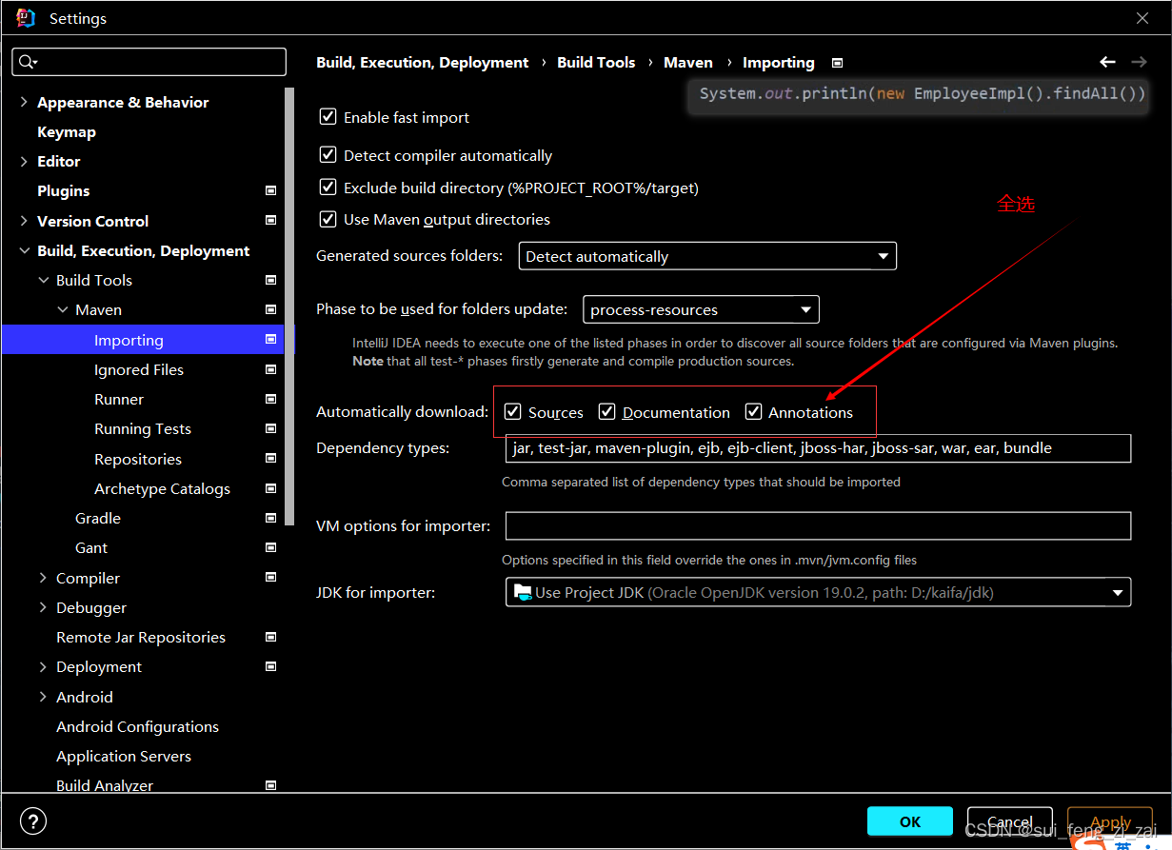Image resolution: width=1172 pixels, height=850 pixels.
Task: Open JDK for importer dropdown
Action: point(818,592)
